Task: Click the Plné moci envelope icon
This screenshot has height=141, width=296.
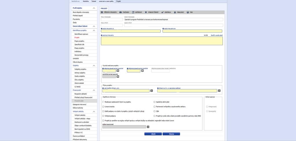Action: 121,12
